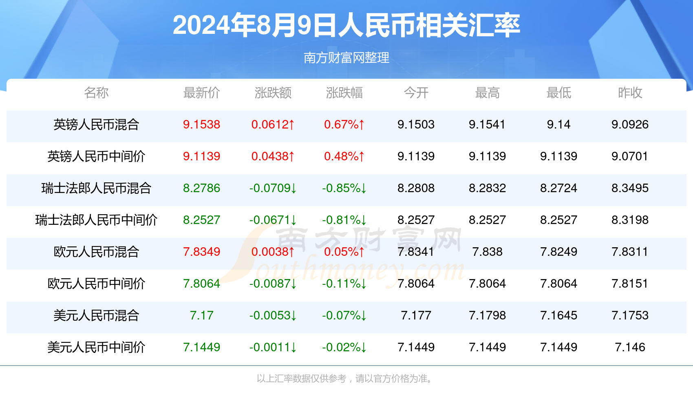This screenshot has width=693, height=408.
Task: Click the 今开 column header
Action: coord(416,93)
